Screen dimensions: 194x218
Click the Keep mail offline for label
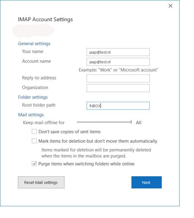[x=44, y=123]
